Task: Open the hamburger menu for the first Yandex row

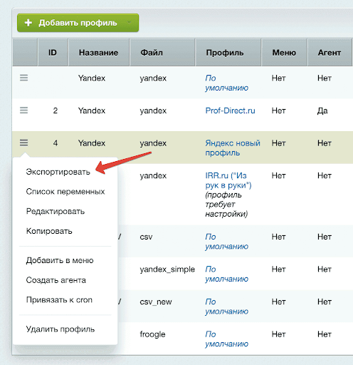Action: tap(23, 78)
